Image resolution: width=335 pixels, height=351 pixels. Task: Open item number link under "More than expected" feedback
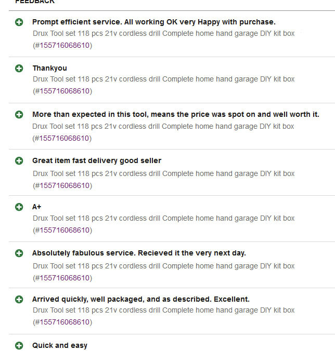point(65,138)
